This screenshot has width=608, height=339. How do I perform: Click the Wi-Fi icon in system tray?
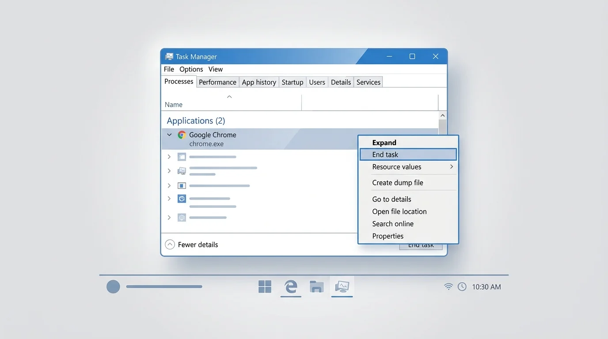448,287
